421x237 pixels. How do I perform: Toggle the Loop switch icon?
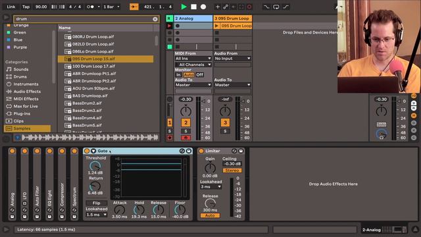(276, 7)
